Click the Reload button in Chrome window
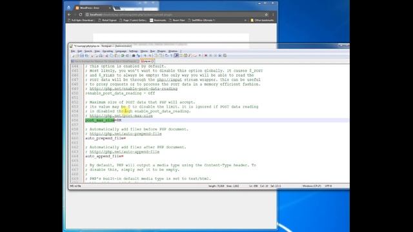Viewport: 413px width, 232px height. coord(80,15)
